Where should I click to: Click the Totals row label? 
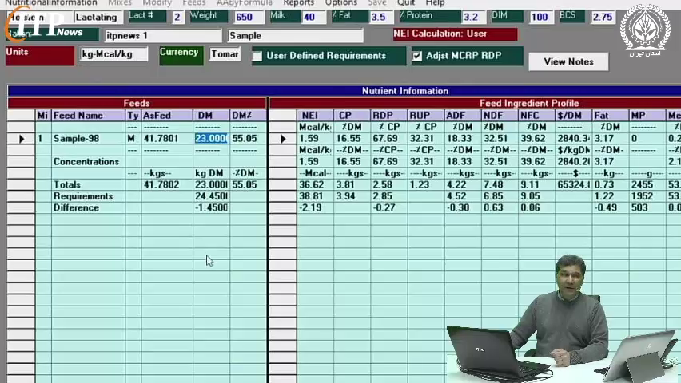pyautogui.click(x=67, y=185)
